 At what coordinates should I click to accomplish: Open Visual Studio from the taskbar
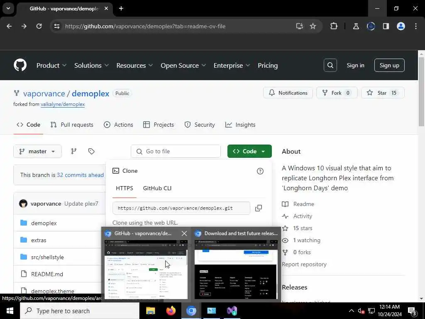coord(232,311)
